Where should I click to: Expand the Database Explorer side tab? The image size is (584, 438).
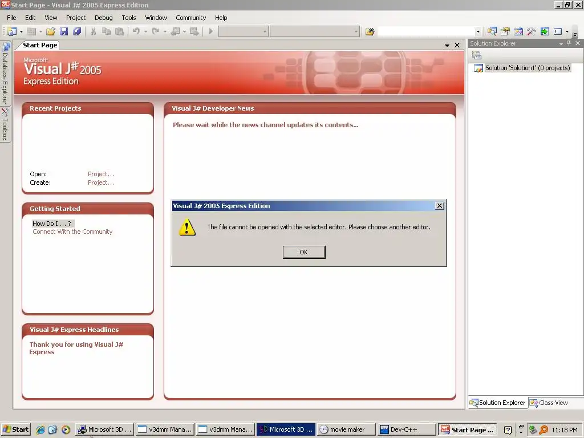(5, 74)
